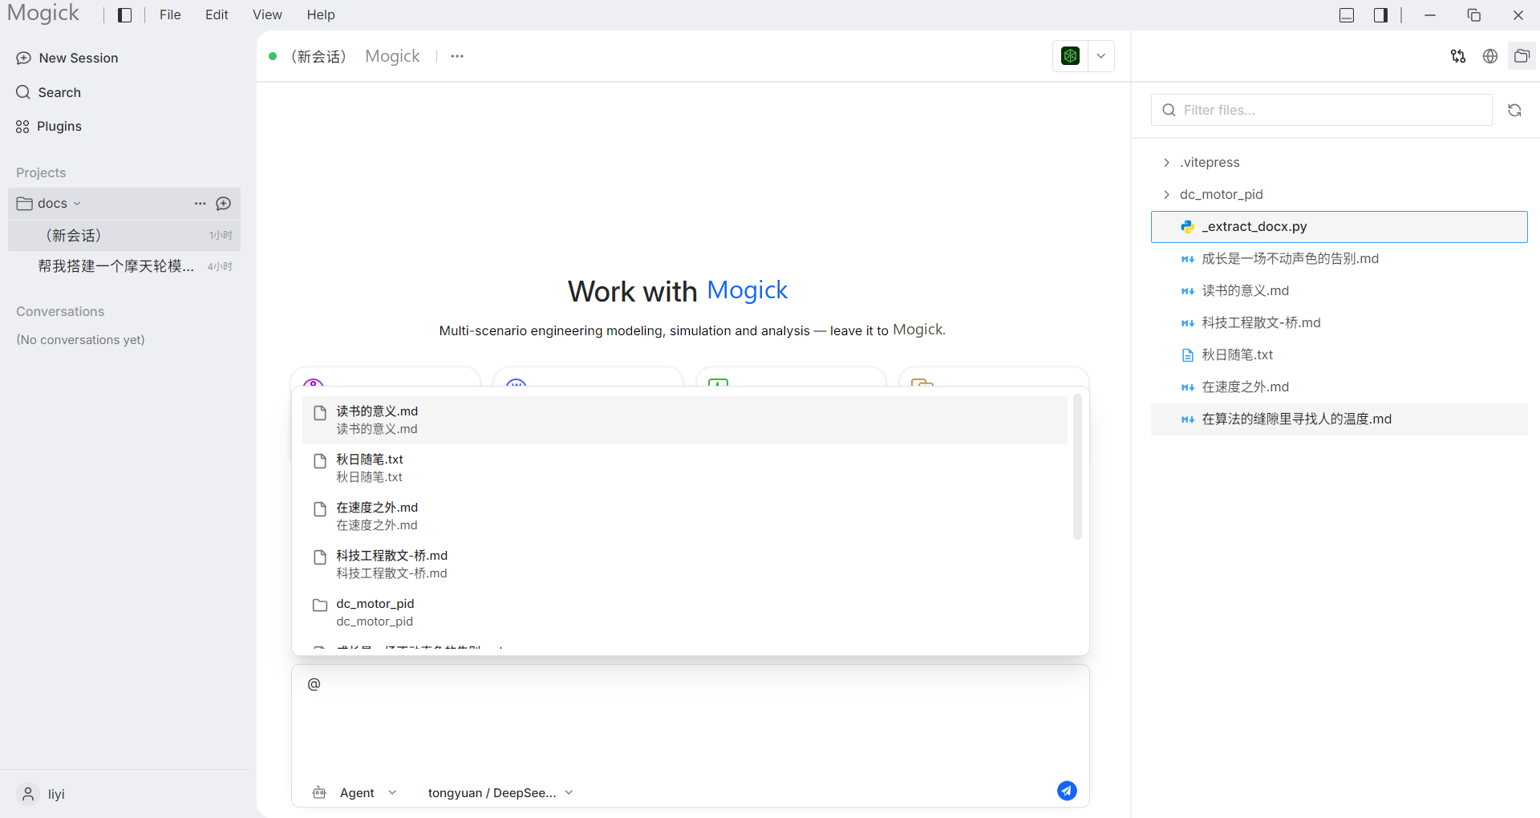Click the green cube environment icon
Image resolution: width=1540 pixels, height=818 pixels.
1070,56
